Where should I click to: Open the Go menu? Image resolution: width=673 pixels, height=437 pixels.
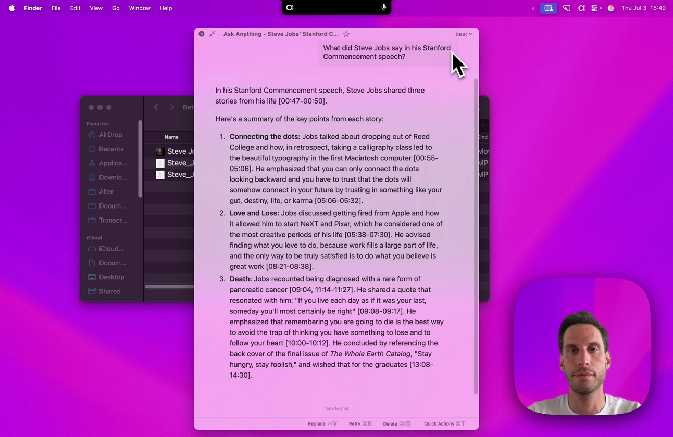click(116, 8)
